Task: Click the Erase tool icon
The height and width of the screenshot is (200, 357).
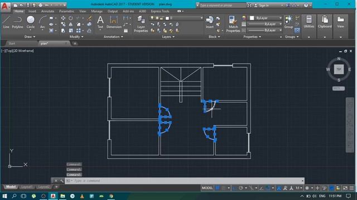Action: coord(89,18)
